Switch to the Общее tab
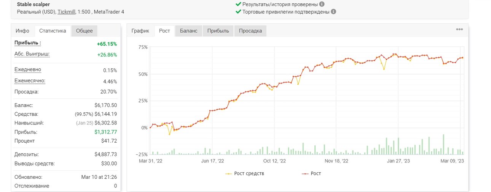 pyautogui.click(x=84, y=31)
